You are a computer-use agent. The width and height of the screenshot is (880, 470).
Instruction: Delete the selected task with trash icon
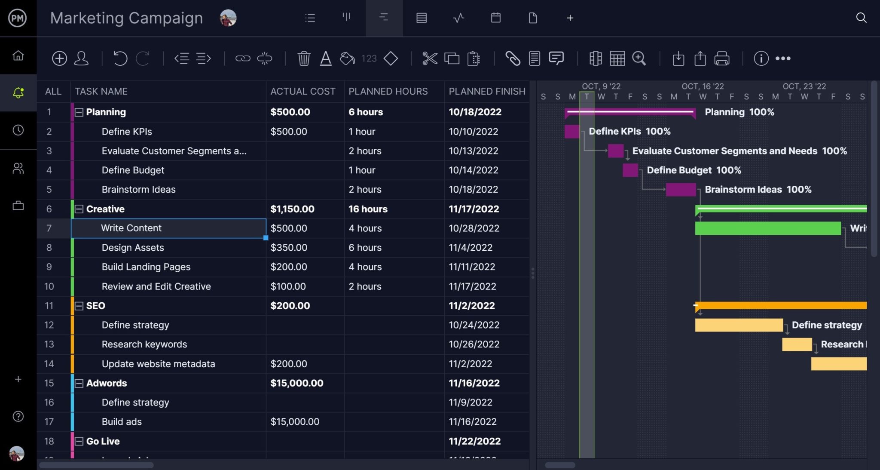[304, 58]
